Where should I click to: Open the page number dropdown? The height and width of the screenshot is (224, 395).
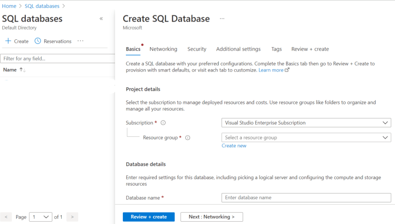tap(41, 217)
